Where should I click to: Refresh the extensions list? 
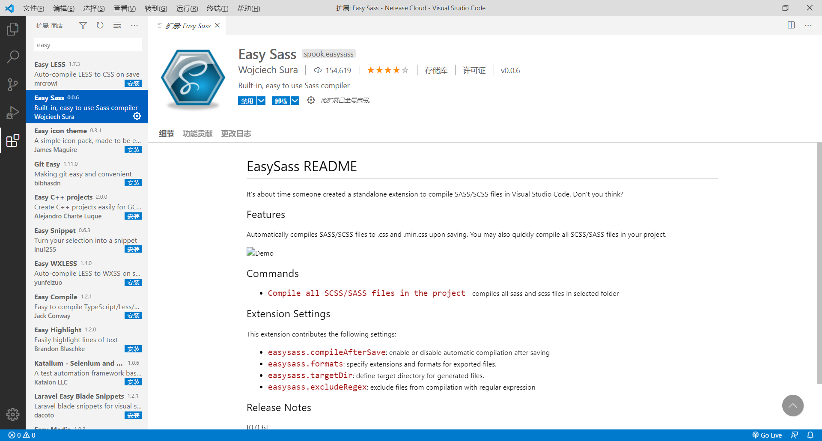[x=100, y=26]
